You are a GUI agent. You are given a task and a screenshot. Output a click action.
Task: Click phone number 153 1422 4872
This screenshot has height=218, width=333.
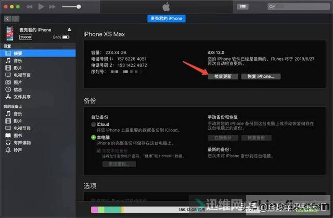click(x=132, y=65)
